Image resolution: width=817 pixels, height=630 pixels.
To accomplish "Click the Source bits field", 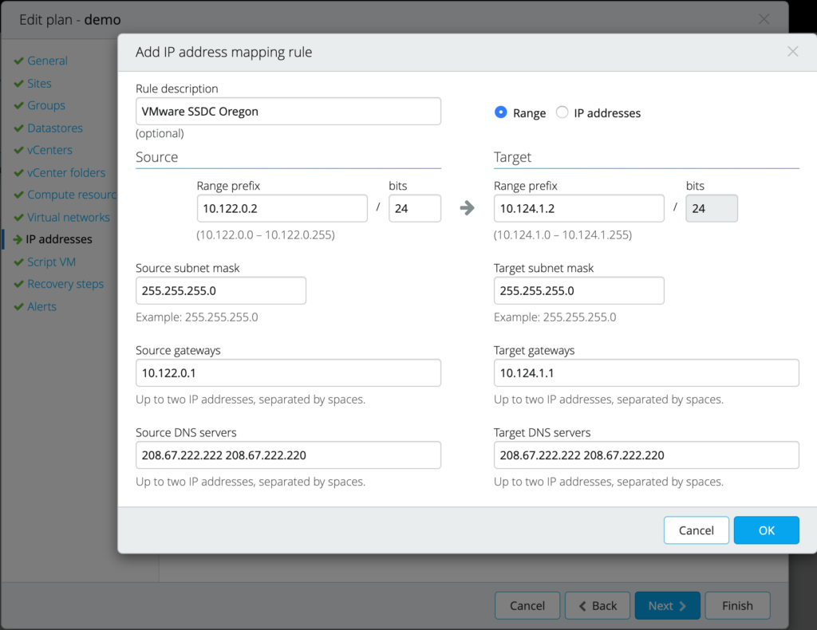I will 415,208.
